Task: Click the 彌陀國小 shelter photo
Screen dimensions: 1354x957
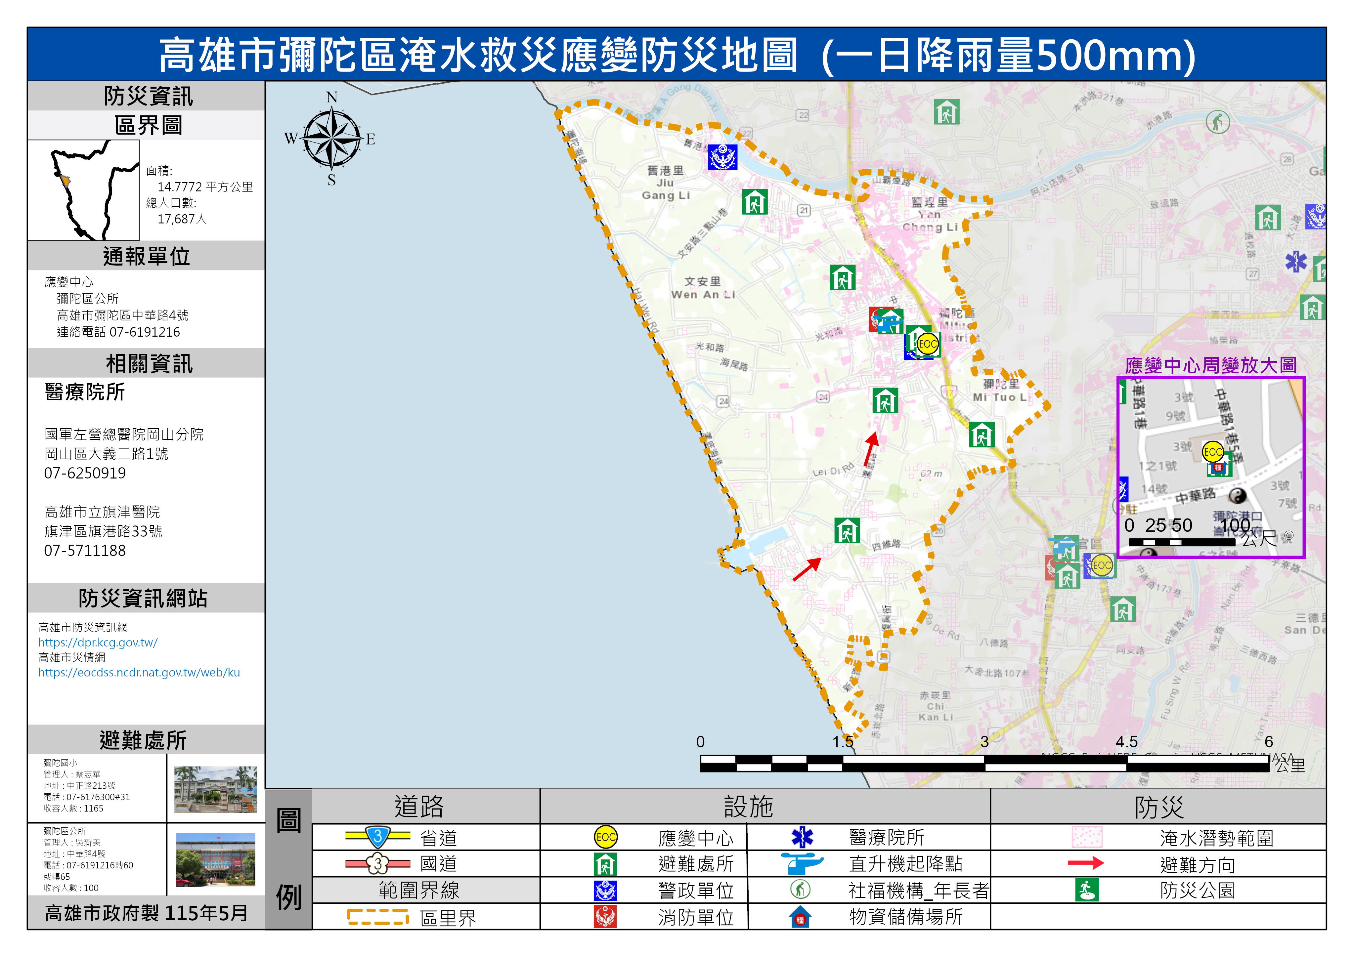Action: click(x=216, y=790)
